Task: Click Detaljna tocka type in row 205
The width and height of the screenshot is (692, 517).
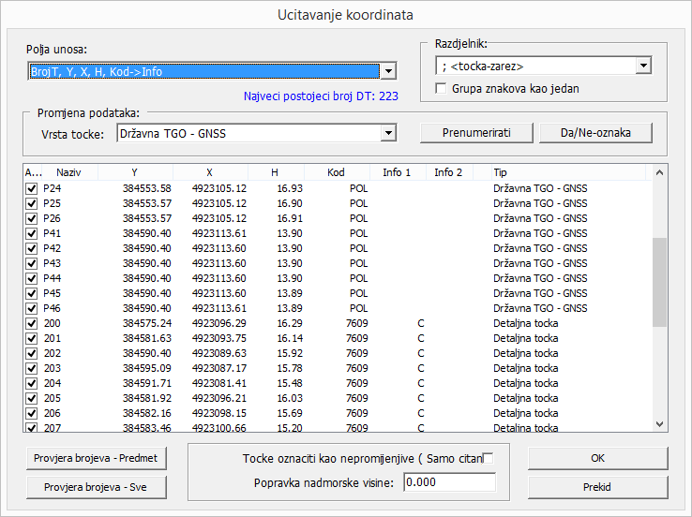Action: click(x=526, y=398)
